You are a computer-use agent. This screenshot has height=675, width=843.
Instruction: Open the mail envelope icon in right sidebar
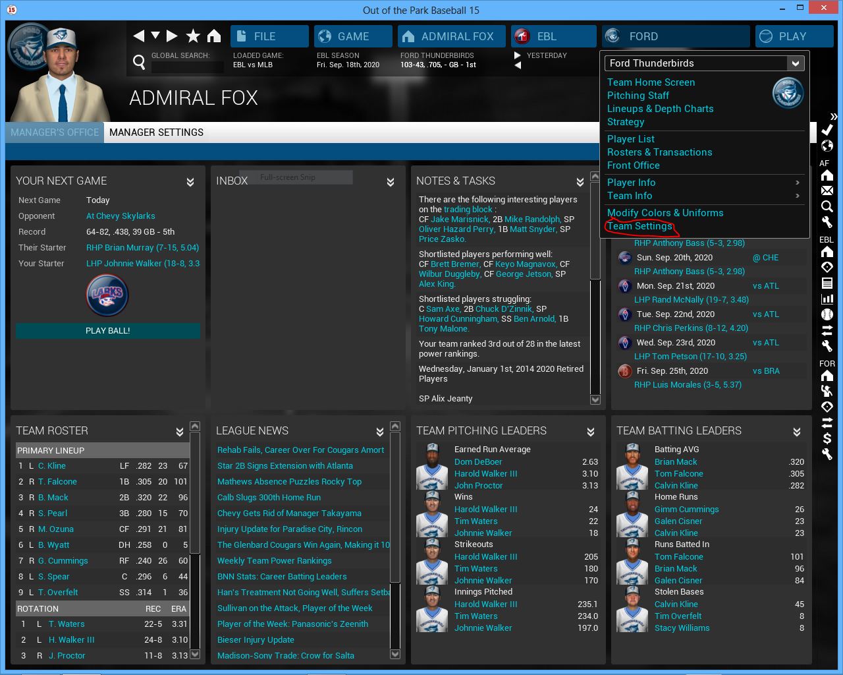coord(827,191)
